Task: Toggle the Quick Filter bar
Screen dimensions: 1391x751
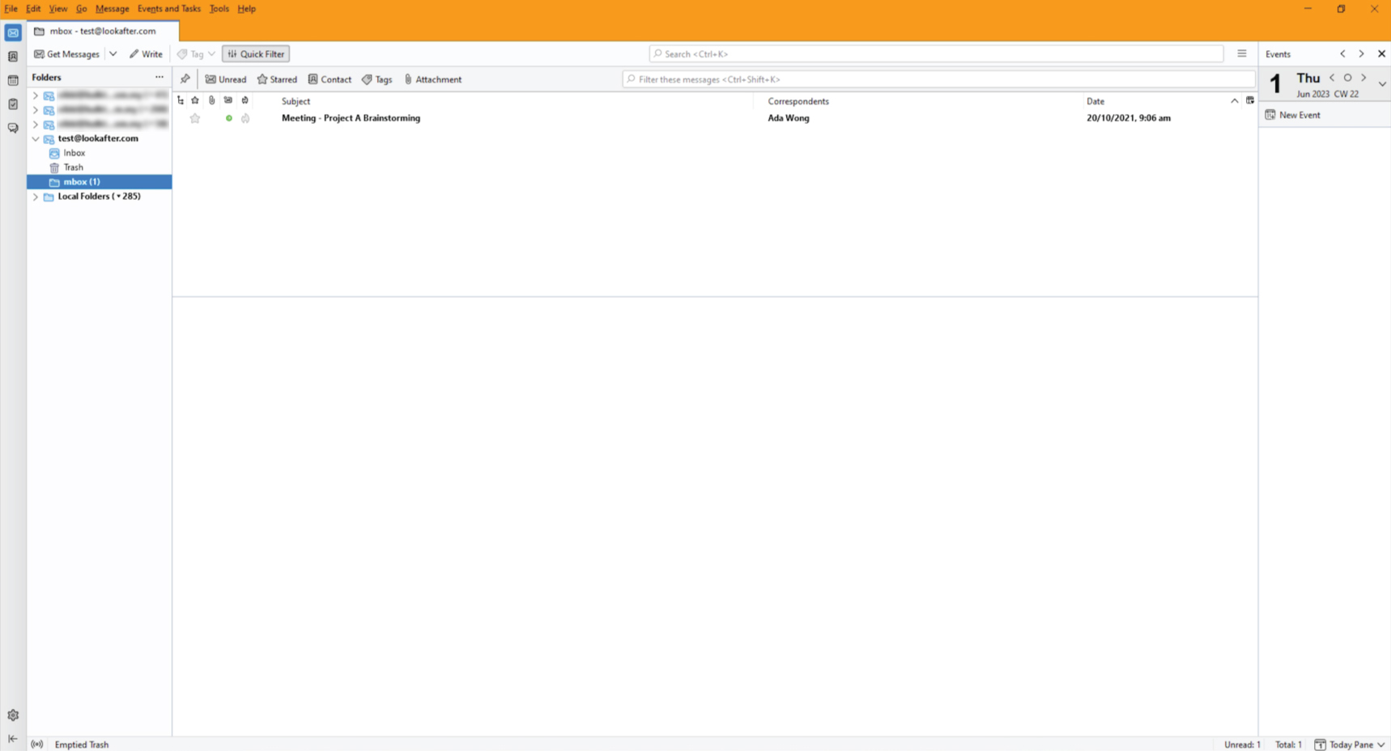Action: tap(256, 54)
